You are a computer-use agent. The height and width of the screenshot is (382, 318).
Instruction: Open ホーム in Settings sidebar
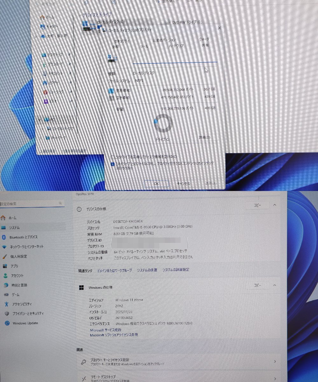9,218
